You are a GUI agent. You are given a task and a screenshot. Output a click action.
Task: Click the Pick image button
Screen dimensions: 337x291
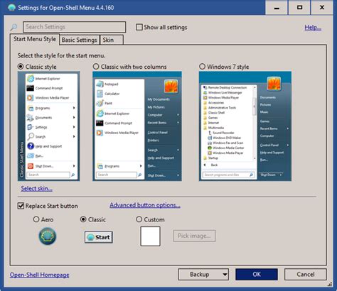click(194, 236)
